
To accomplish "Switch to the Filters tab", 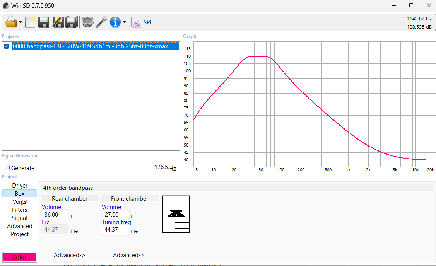I will (20, 210).
